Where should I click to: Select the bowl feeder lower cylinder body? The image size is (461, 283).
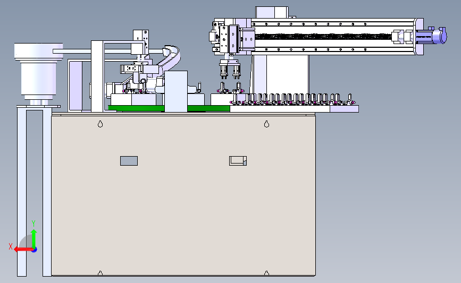pyautogui.click(x=38, y=79)
